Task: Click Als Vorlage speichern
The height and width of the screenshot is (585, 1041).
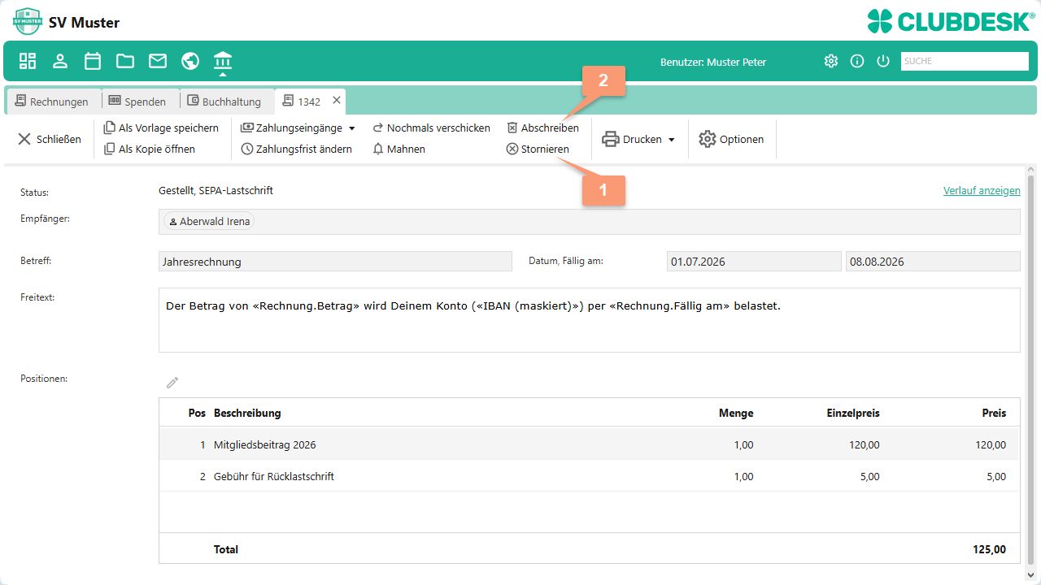Action: pyautogui.click(x=161, y=128)
